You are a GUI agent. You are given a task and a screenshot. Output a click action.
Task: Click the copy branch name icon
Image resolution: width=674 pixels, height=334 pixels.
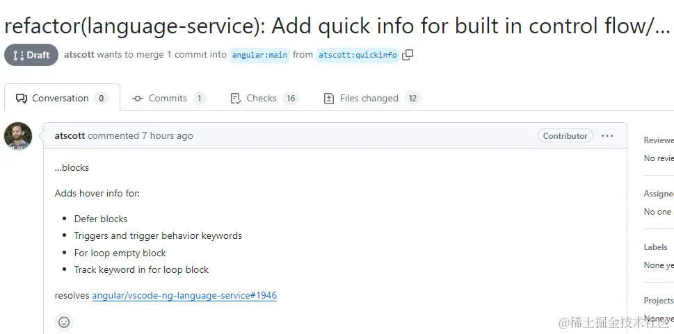tap(408, 55)
